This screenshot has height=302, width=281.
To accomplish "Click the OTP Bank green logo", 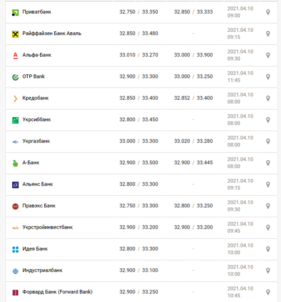I will coord(15,77).
